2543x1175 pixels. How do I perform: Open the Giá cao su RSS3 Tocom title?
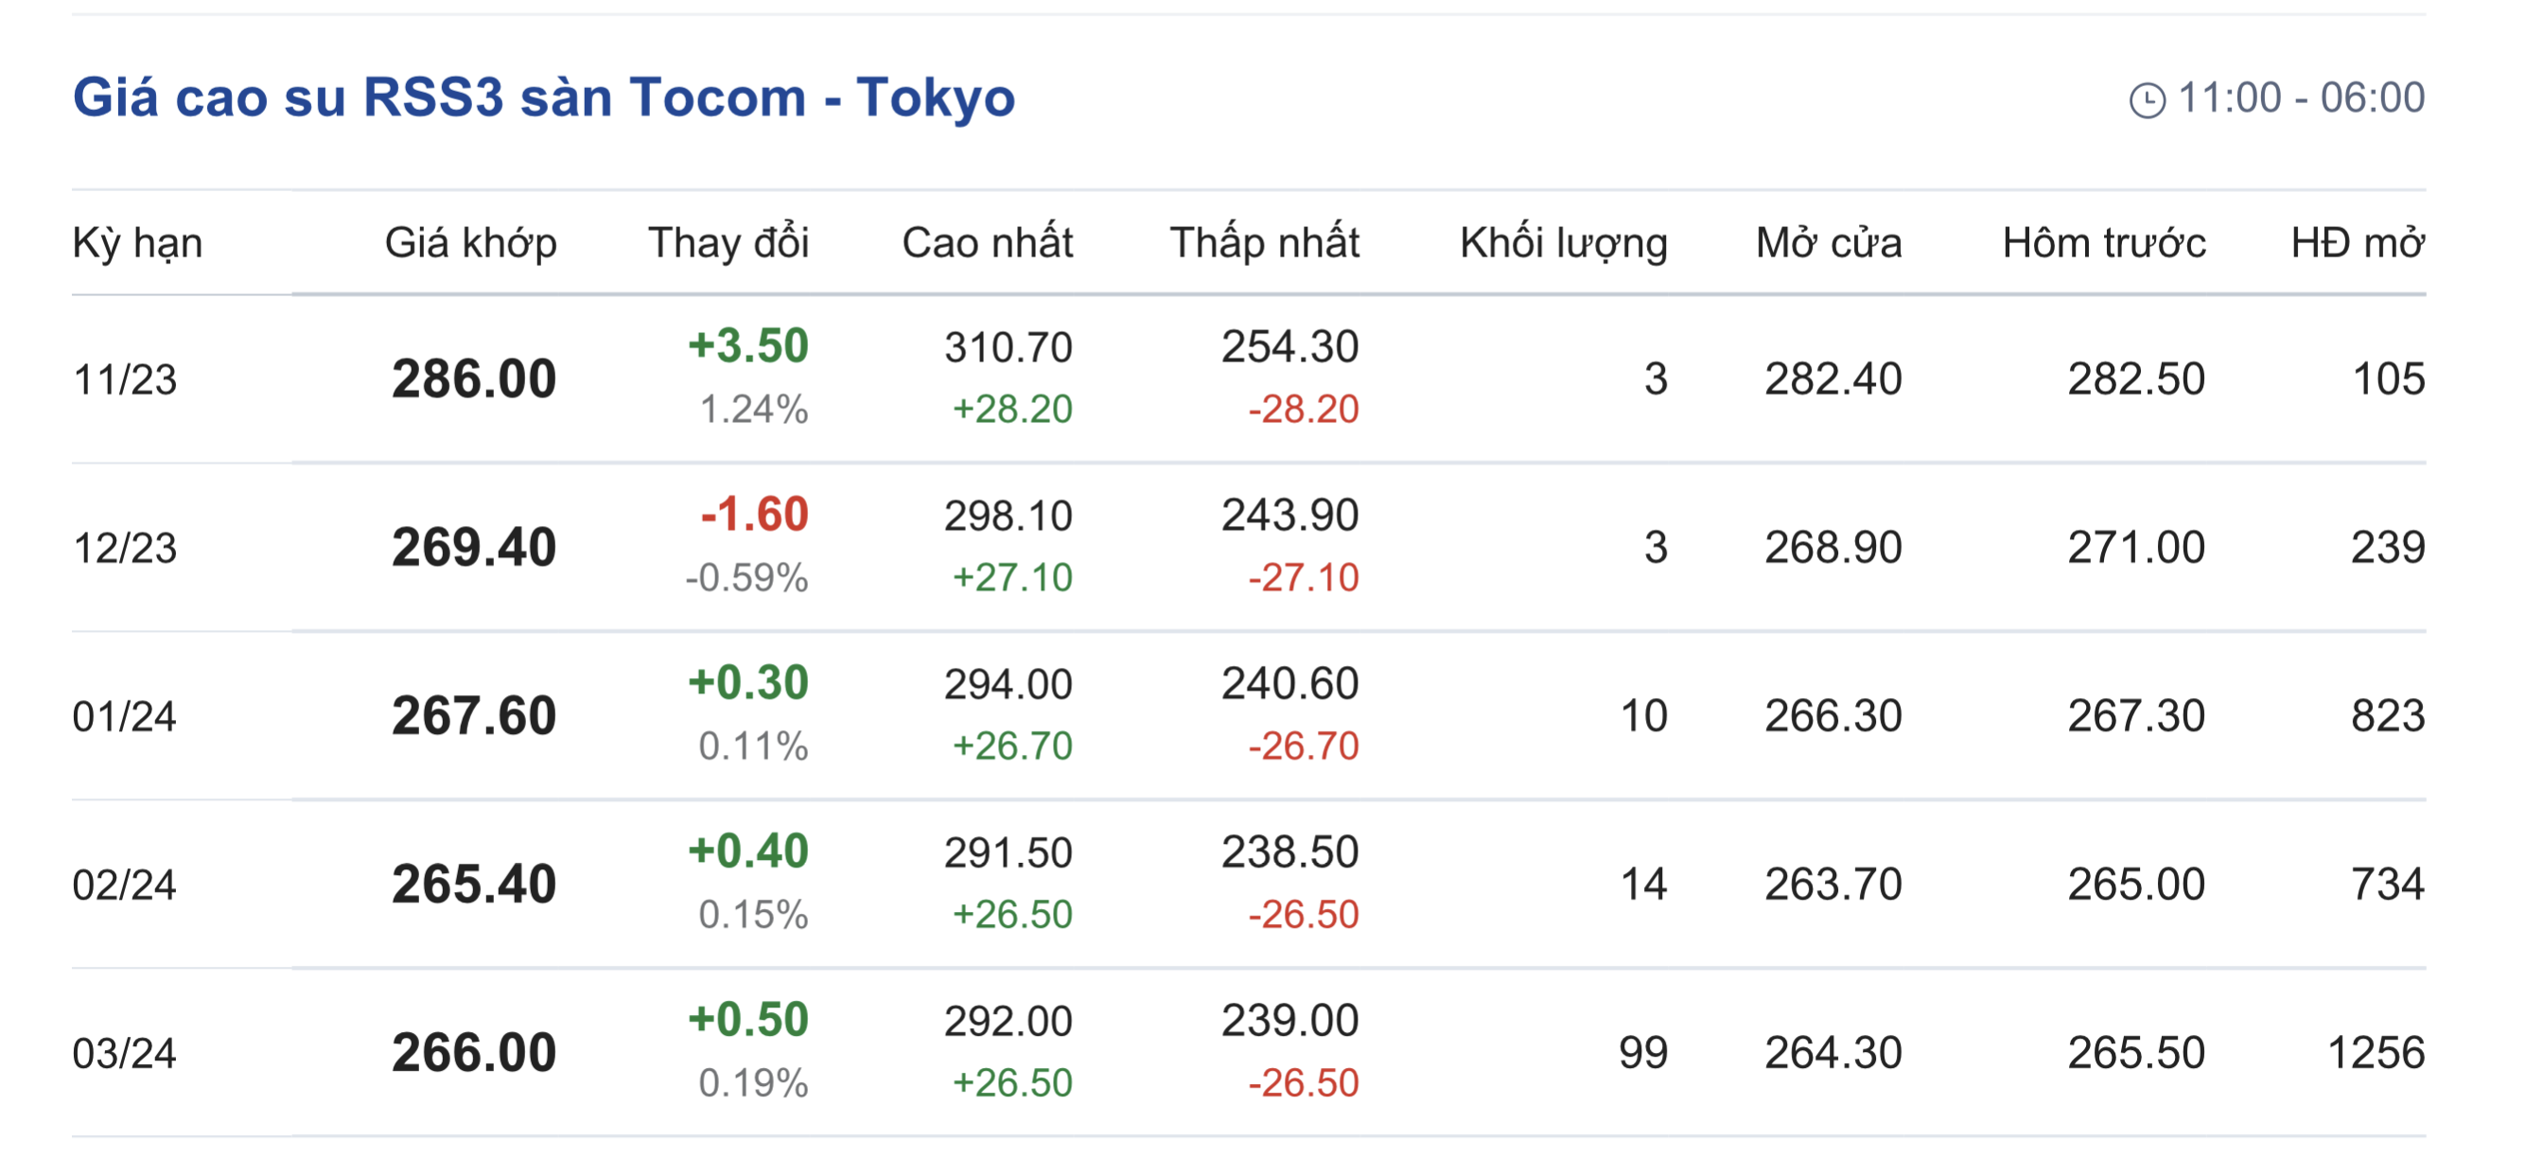544,97
